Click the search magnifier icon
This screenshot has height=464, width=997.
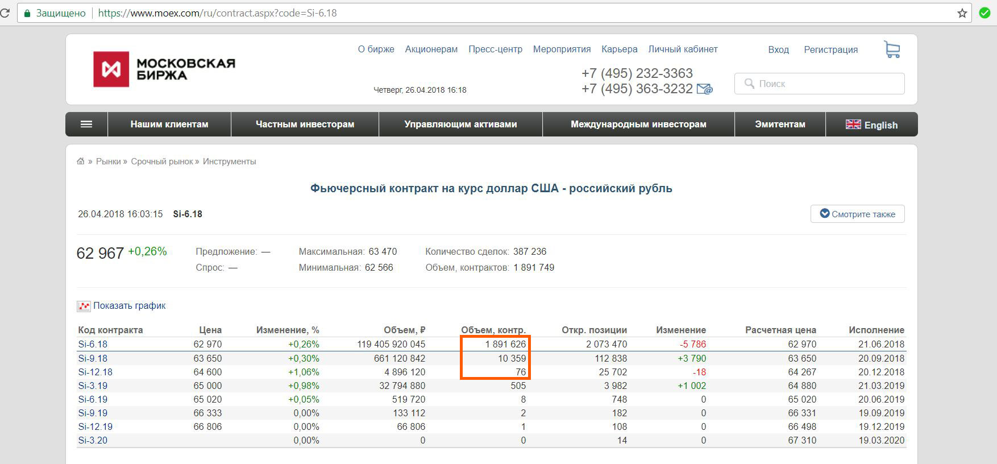pos(749,84)
